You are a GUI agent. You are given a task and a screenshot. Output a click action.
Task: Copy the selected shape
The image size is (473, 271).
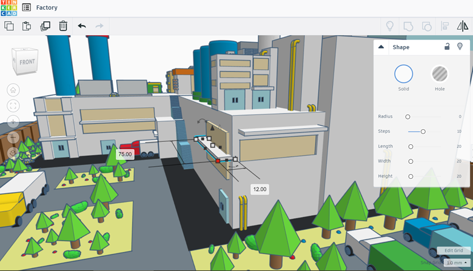tap(9, 26)
